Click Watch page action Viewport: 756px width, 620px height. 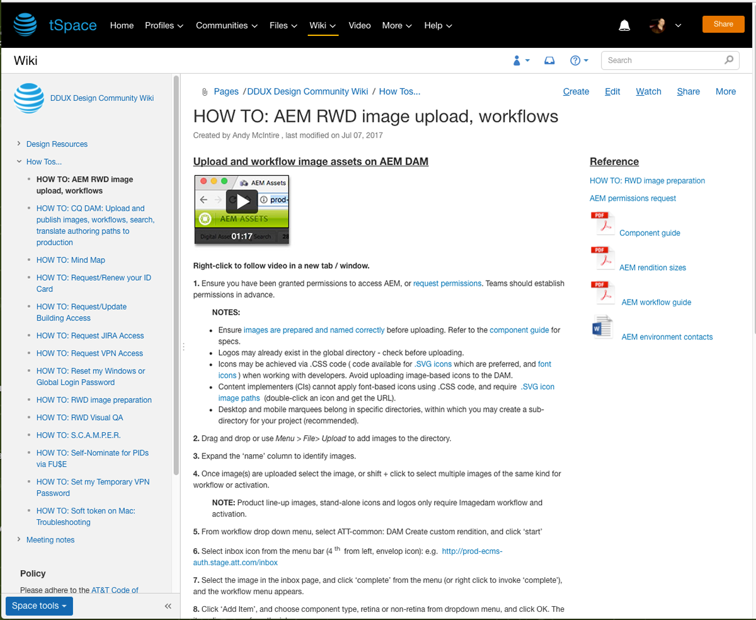pos(648,91)
